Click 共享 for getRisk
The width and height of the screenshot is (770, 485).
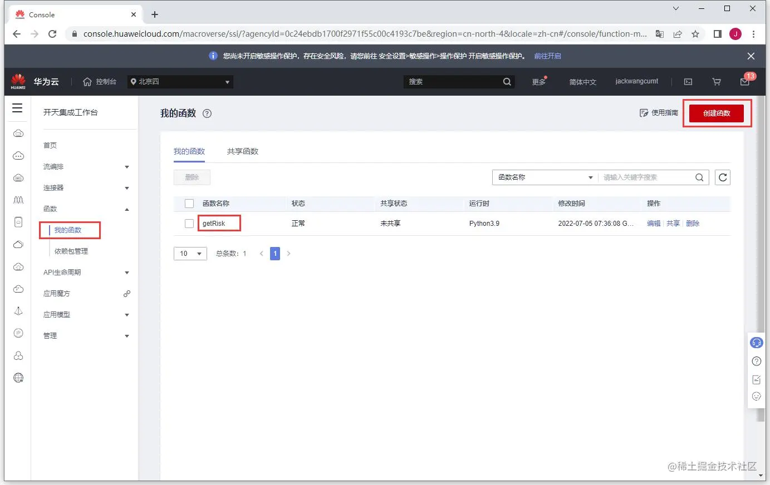point(673,224)
